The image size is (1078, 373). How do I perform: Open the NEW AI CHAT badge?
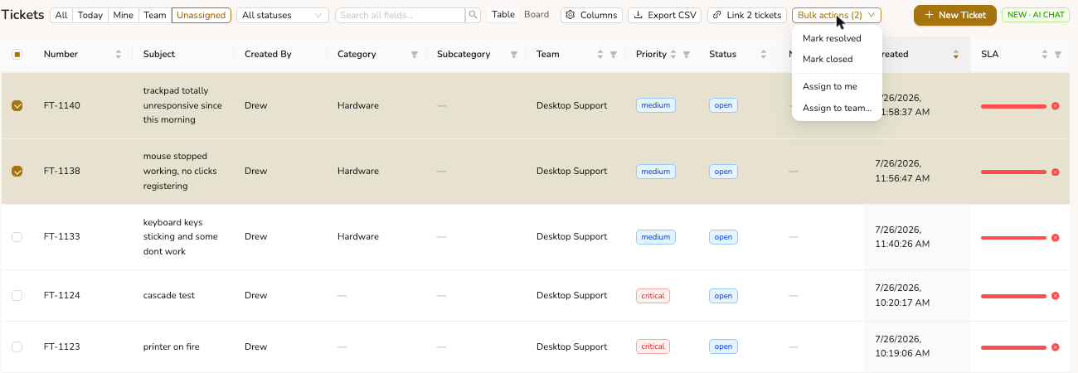click(x=1036, y=15)
